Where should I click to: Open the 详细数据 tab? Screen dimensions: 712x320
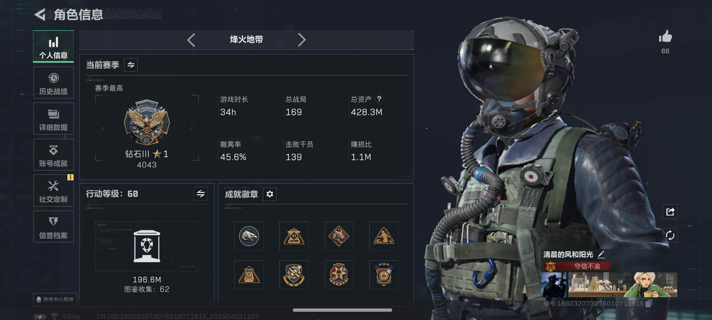[x=53, y=119]
